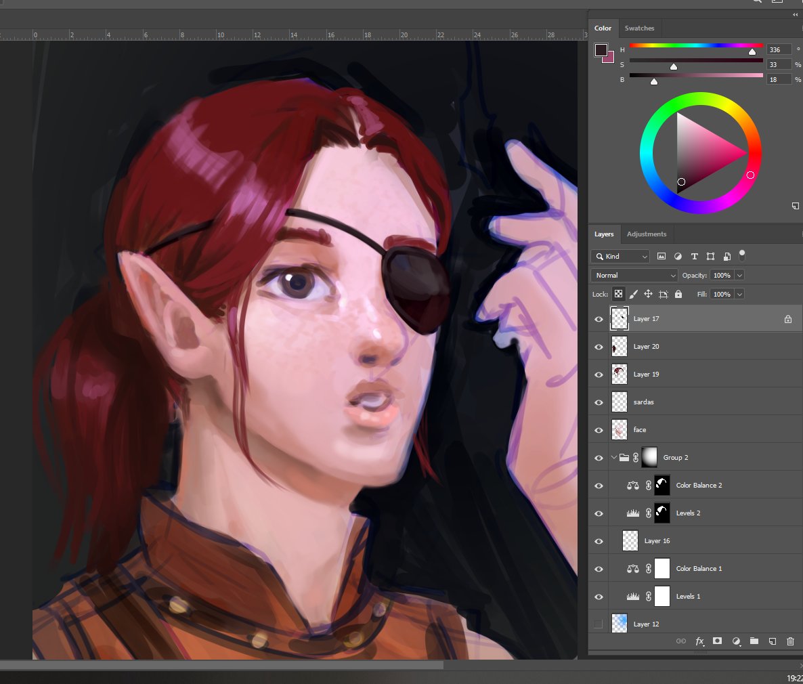Show hidden Layer 12

click(598, 624)
